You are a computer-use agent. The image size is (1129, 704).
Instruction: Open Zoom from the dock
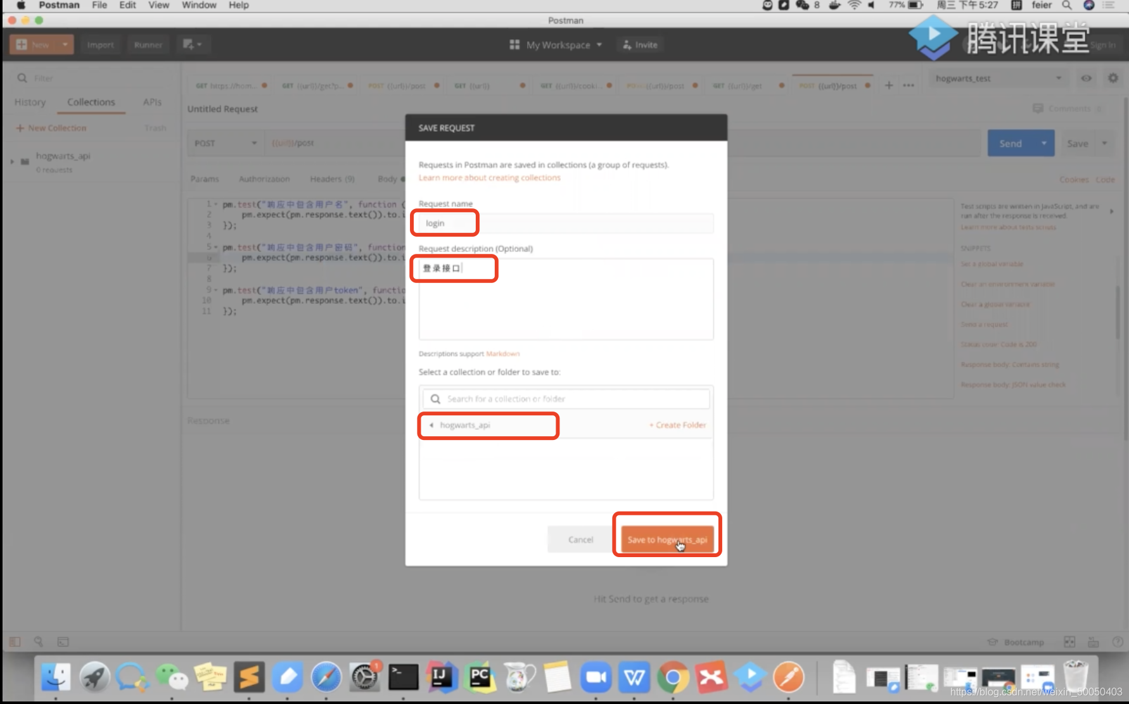[596, 677]
